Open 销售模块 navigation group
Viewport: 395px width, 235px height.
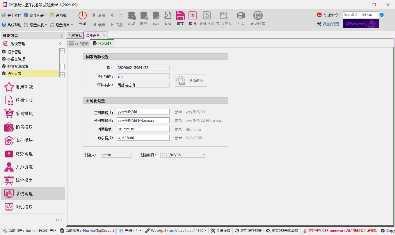33,127
